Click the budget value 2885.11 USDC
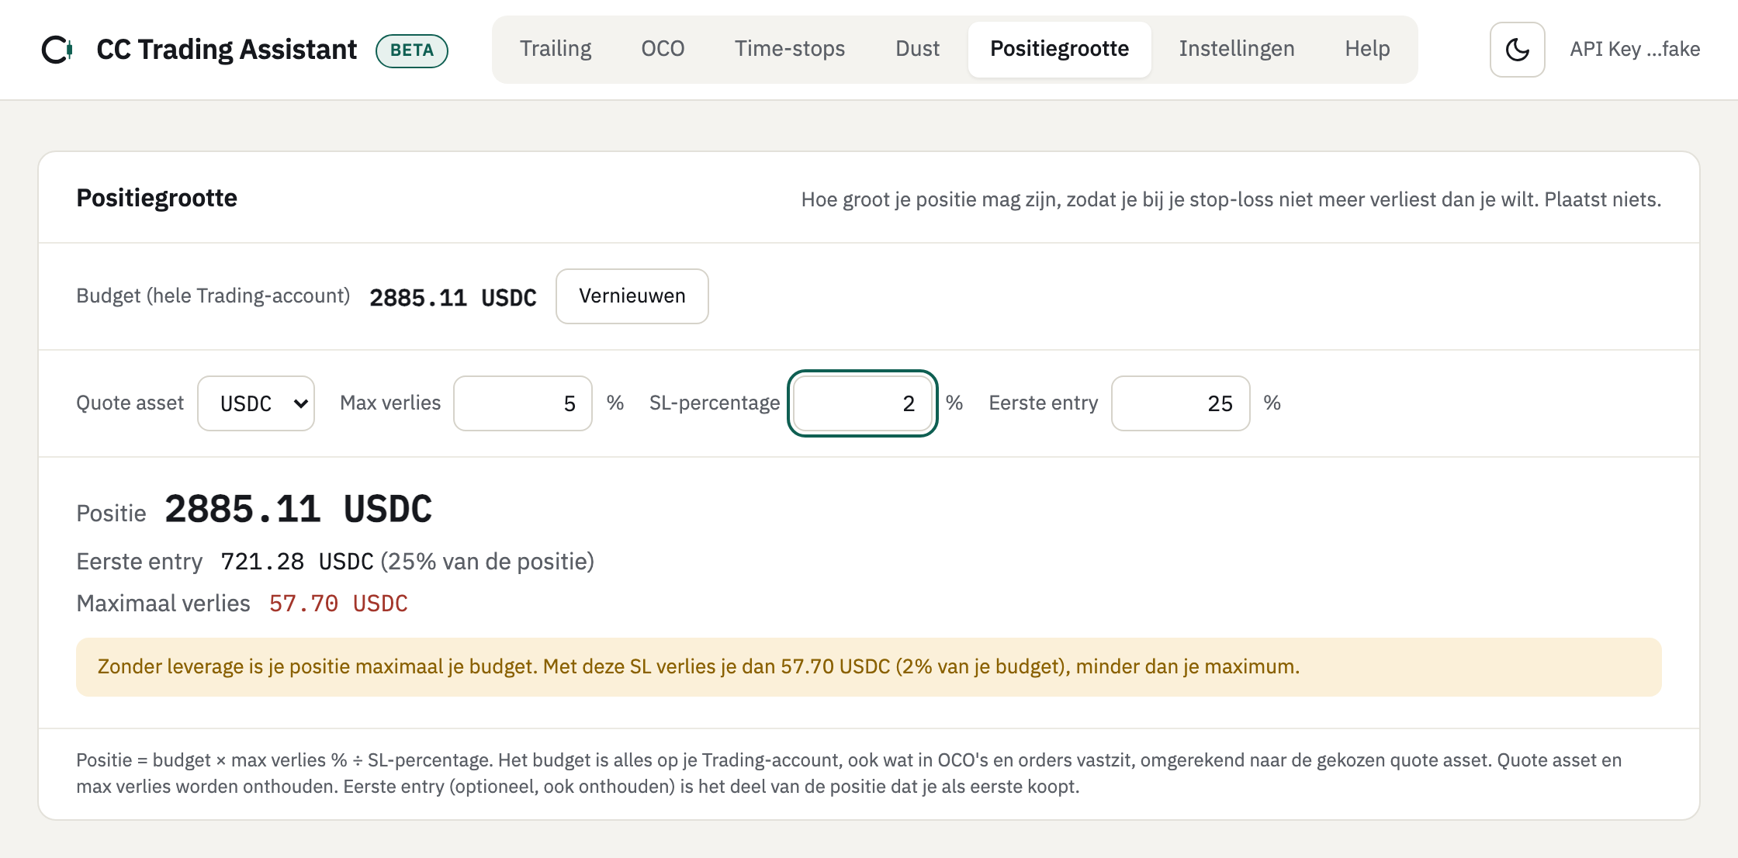1738x858 pixels. tap(453, 297)
